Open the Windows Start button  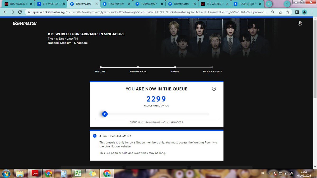click(x=6, y=173)
